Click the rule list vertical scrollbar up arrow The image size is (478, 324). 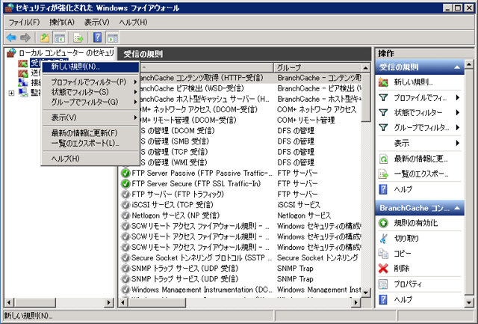pyautogui.click(x=366, y=67)
